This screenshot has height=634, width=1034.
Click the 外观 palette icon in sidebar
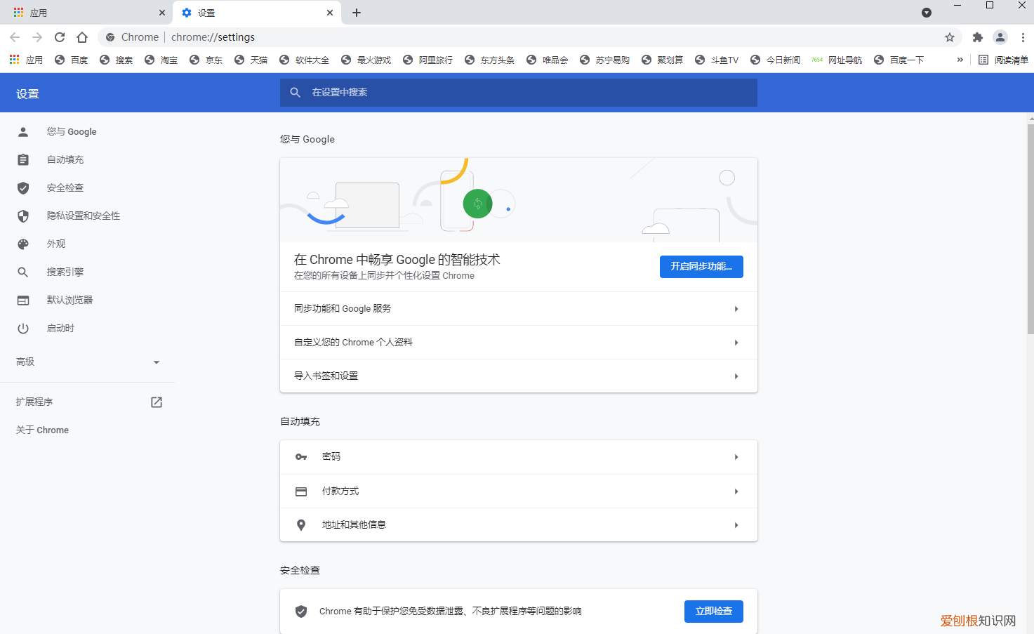pos(23,244)
